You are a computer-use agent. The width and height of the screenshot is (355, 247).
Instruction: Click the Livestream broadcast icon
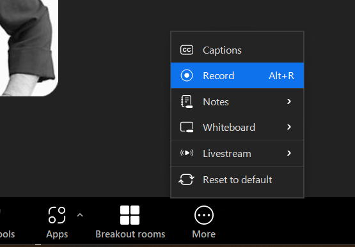[x=187, y=153]
